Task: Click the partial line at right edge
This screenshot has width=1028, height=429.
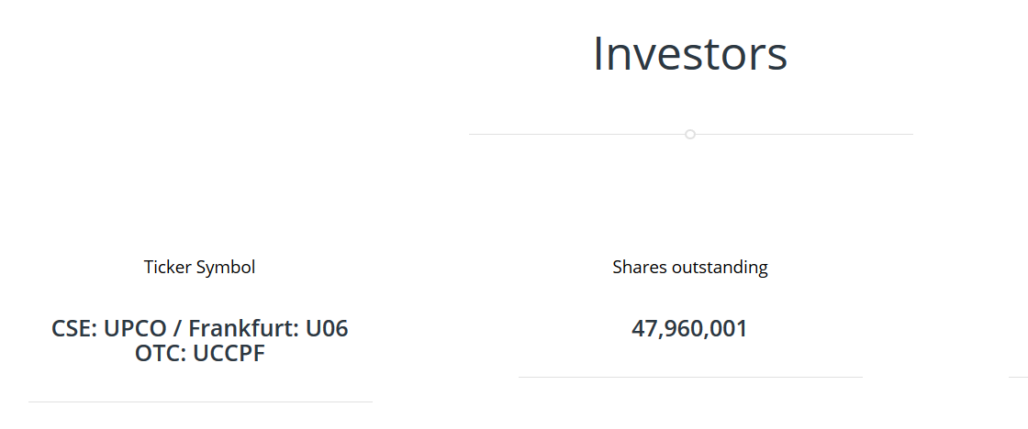Action: [x=1018, y=377]
